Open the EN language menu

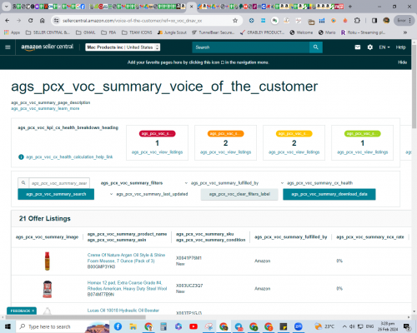(x=384, y=47)
